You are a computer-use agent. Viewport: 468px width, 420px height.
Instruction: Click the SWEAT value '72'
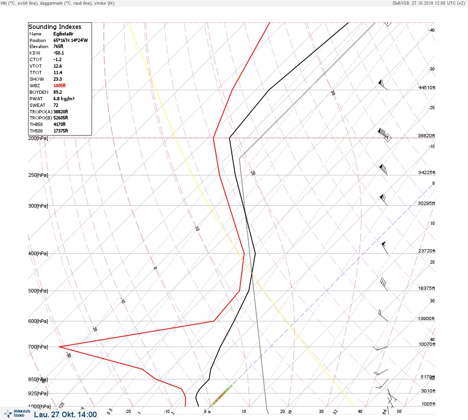coord(56,105)
